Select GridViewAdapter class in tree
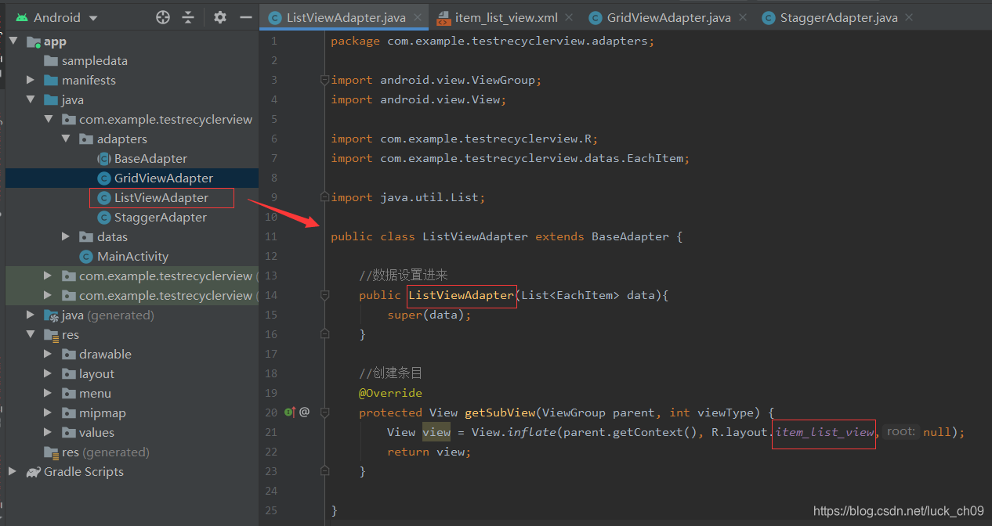The image size is (992, 526). point(164,178)
